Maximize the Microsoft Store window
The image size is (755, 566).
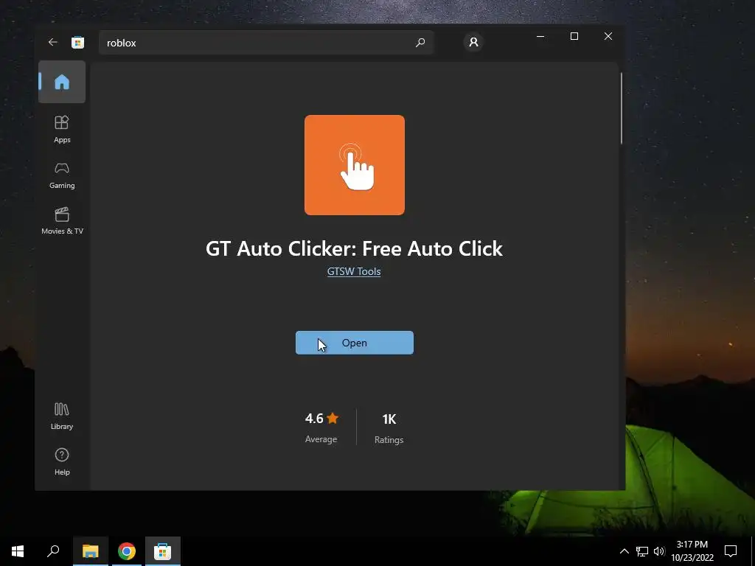coord(574,37)
